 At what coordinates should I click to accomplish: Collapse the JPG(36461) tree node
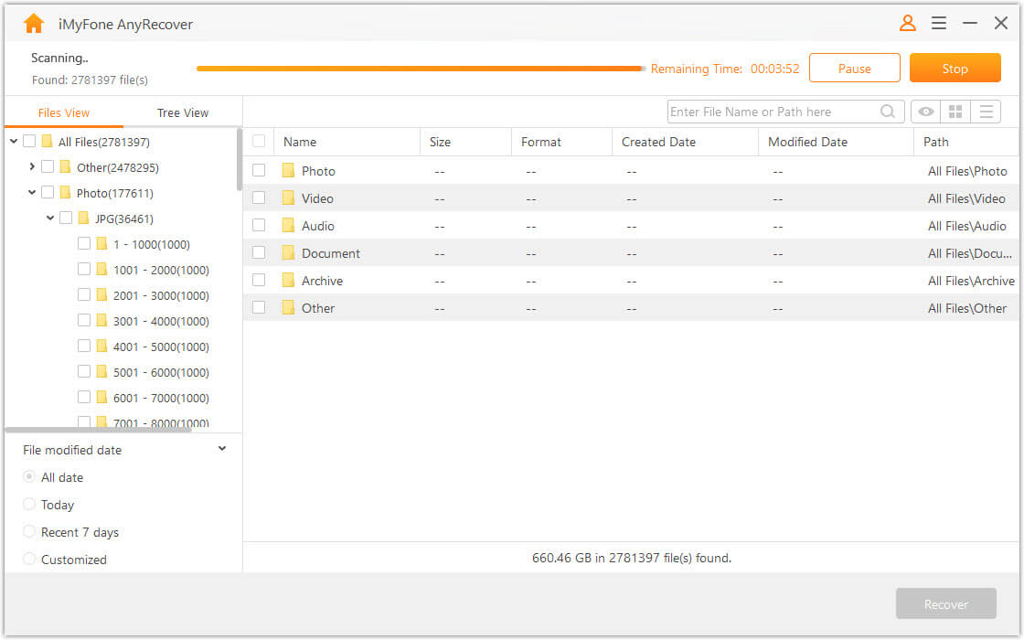50,219
